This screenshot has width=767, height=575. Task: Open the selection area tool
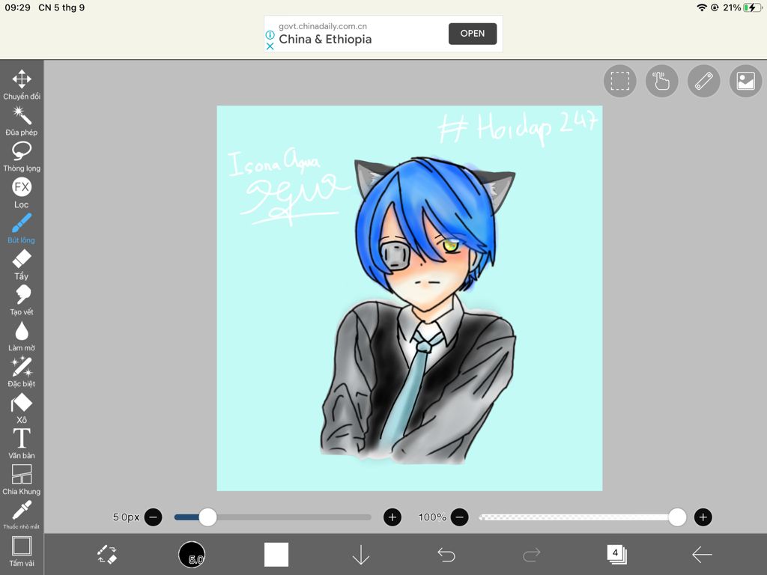(619, 81)
